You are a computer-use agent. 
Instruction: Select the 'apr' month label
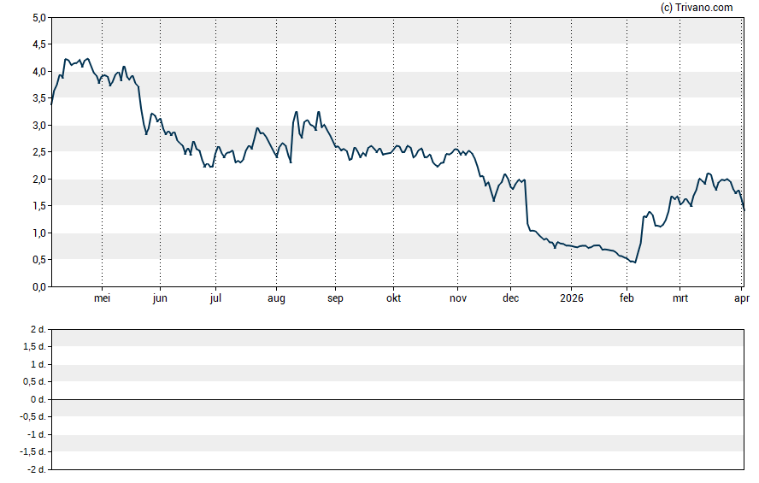coord(742,298)
